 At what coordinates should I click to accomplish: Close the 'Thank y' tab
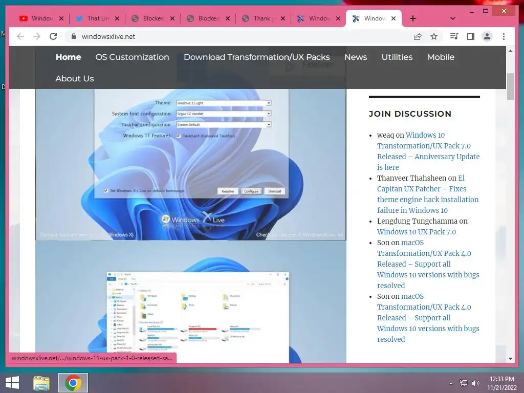282,18
